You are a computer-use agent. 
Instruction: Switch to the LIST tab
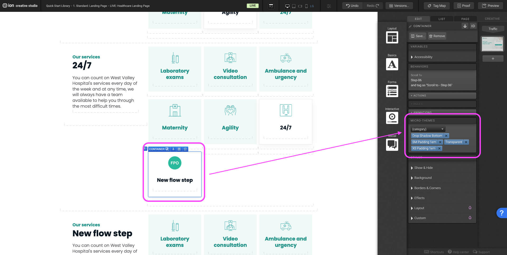pos(442,19)
